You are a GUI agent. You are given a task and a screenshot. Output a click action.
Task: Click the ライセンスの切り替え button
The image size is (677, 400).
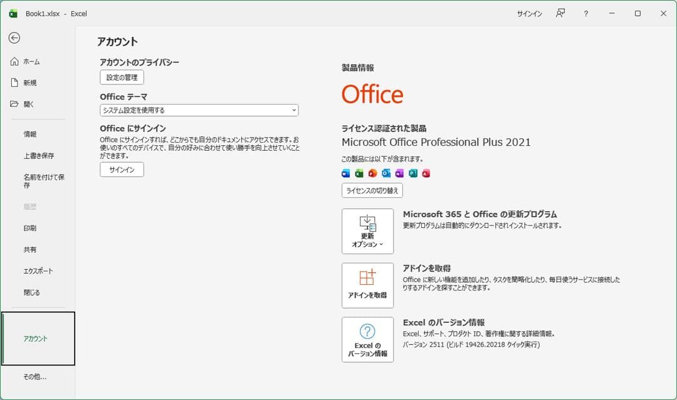pos(374,191)
